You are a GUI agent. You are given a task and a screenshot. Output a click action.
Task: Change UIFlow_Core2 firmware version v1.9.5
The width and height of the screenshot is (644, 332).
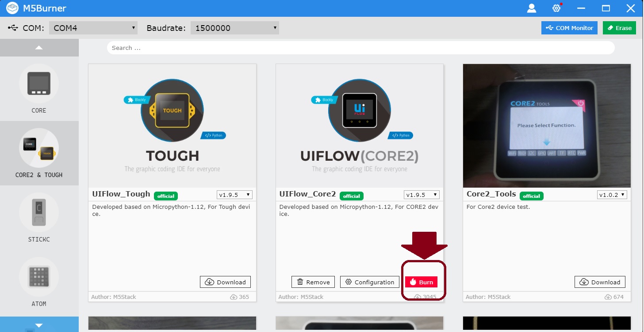(421, 194)
